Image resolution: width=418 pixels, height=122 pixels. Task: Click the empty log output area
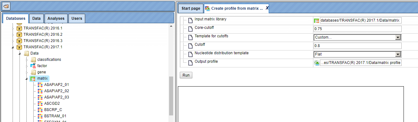(x=291, y=104)
